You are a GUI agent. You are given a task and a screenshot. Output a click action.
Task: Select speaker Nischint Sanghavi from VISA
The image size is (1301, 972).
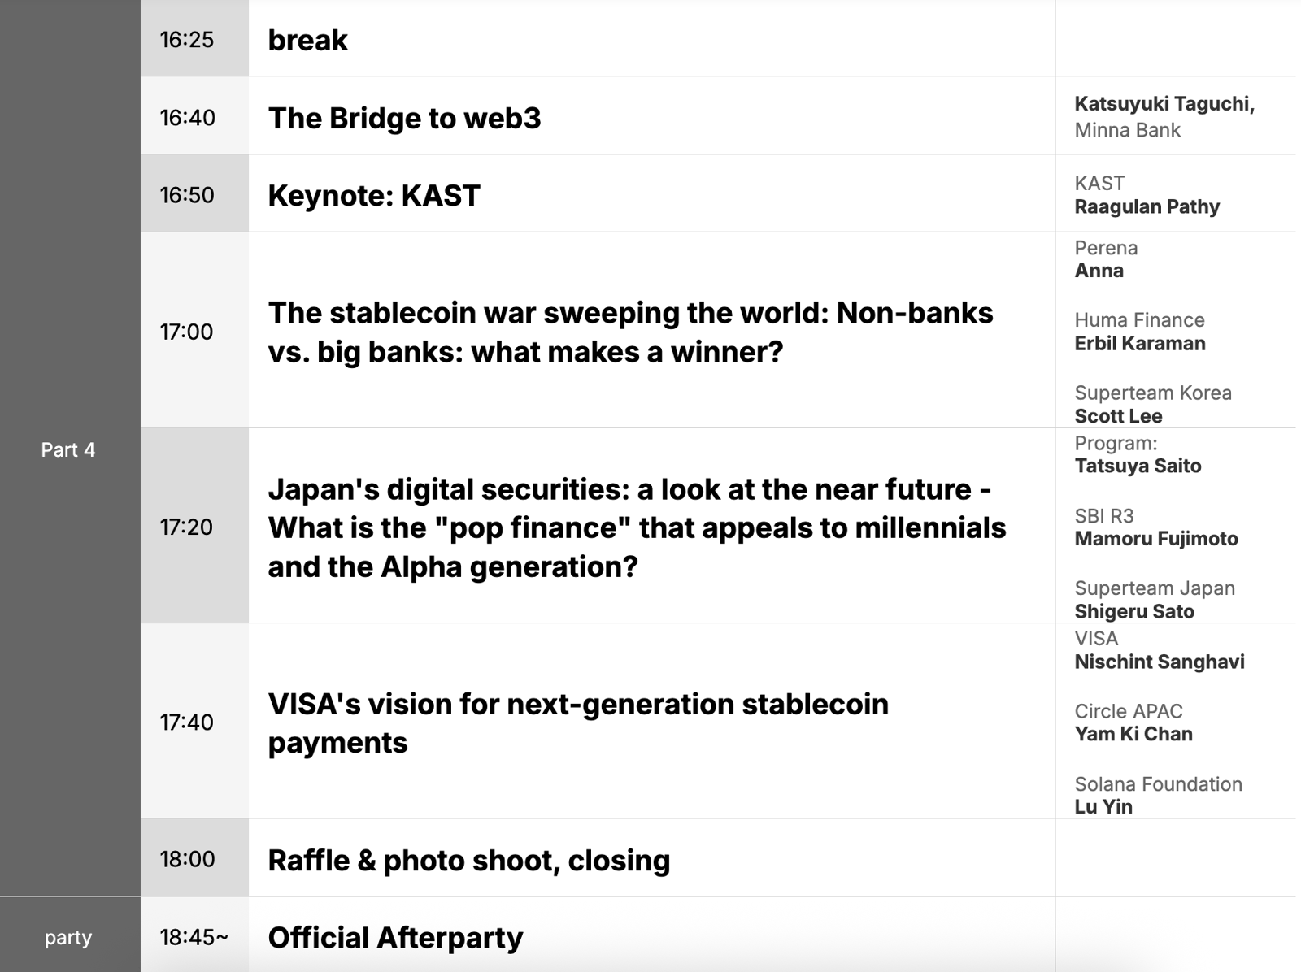pos(1159,662)
